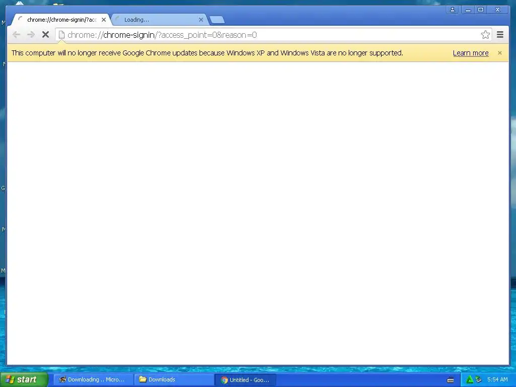This screenshot has height=387, width=516.
Task: Open the Downloads folder taskbar item
Action: 174,380
